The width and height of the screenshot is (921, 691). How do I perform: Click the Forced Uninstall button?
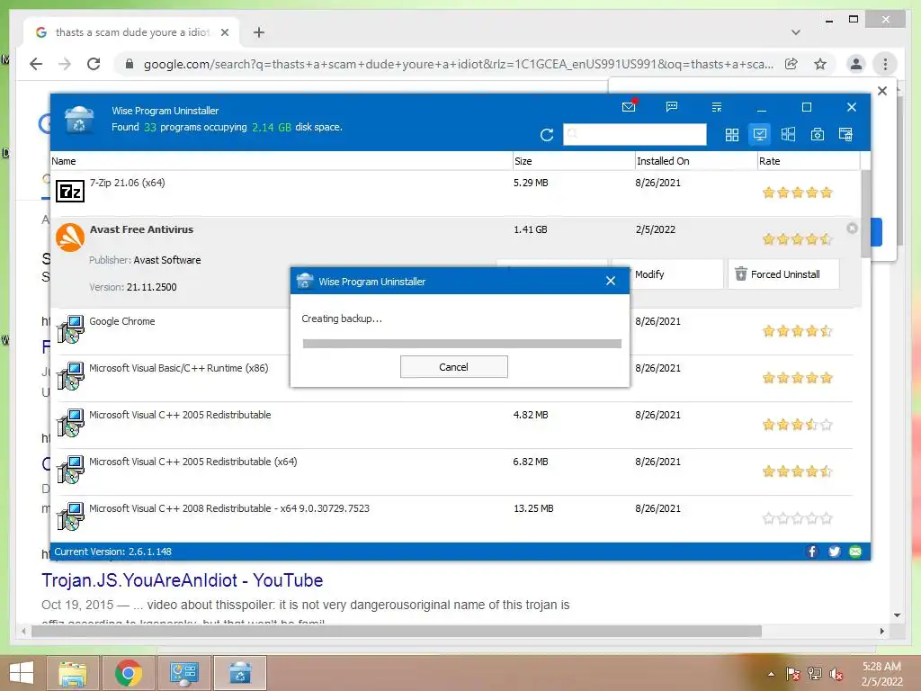pyautogui.click(x=783, y=274)
